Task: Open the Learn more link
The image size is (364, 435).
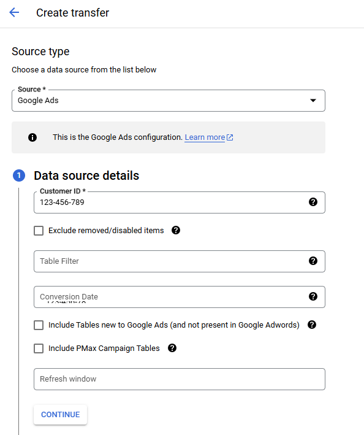Action: click(x=205, y=137)
